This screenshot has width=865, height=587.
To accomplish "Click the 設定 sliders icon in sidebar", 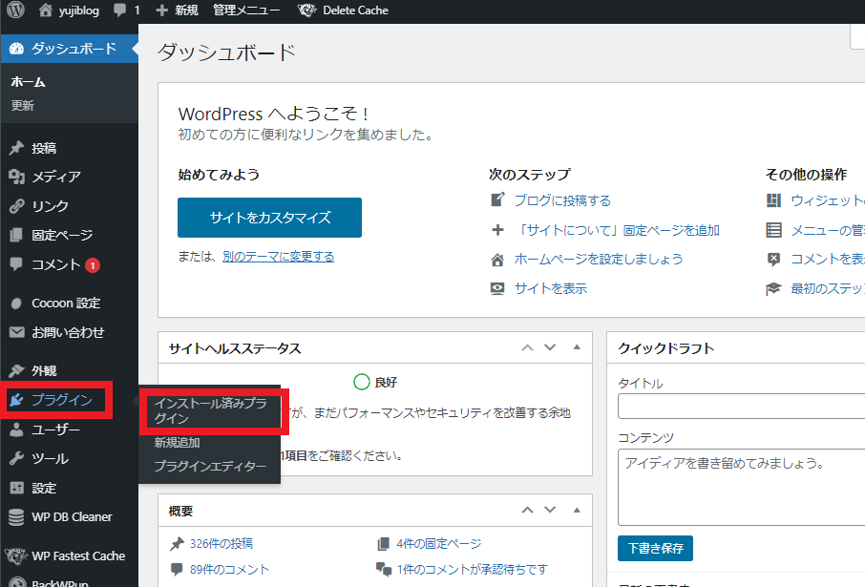I will (16, 488).
